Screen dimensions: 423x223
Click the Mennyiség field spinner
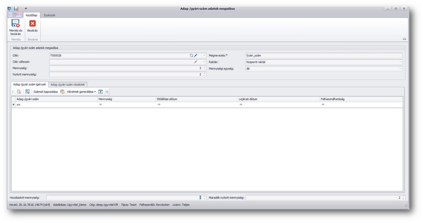[x=204, y=68]
